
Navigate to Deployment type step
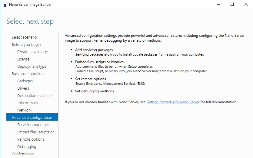(x=32, y=66)
